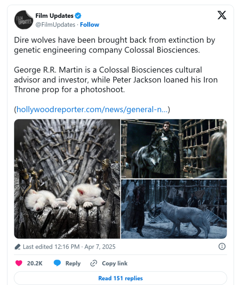
Task: Click the chain link copy icon
Action: tap(93, 263)
